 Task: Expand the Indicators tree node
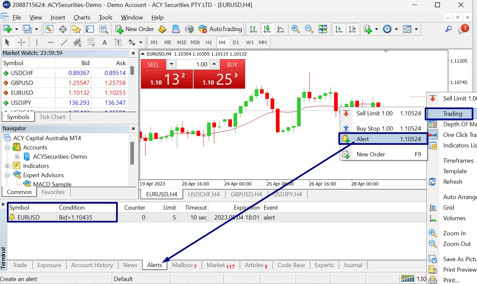tap(7, 166)
